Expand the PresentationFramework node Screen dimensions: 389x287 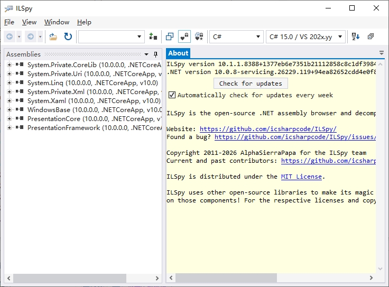(x=9, y=127)
